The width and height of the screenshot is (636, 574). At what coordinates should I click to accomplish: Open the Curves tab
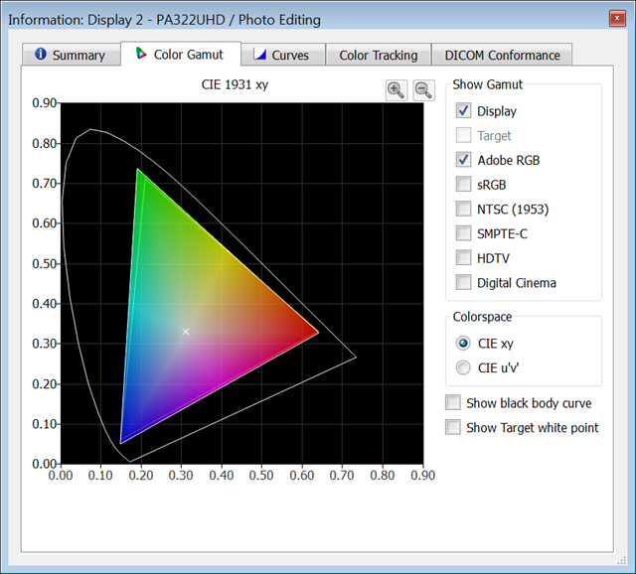pyautogui.click(x=281, y=56)
